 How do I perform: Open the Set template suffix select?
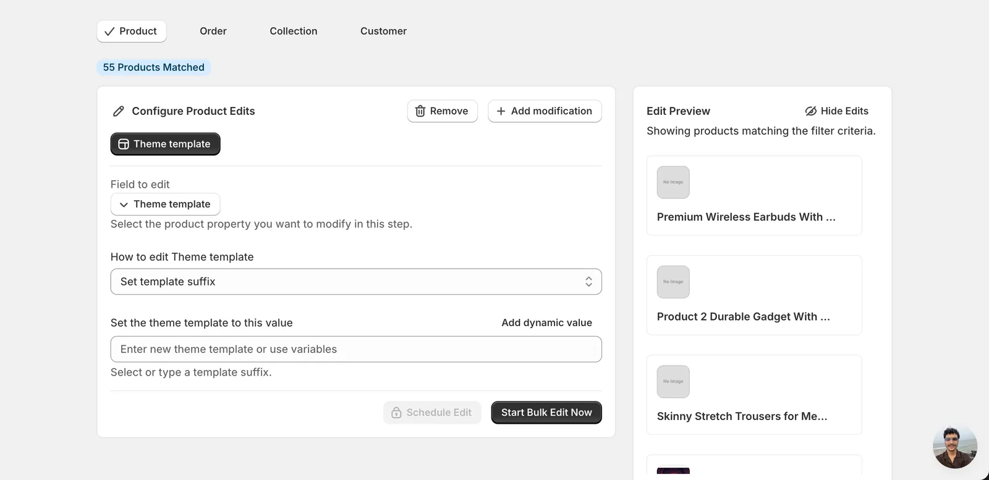click(356, 282)
